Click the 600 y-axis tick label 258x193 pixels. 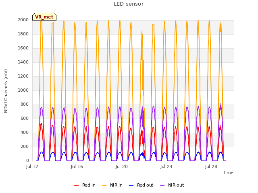click(25, 118)
